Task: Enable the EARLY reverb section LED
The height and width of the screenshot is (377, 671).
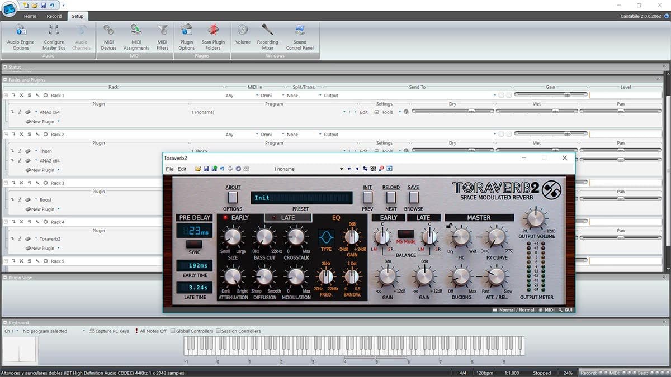Action: (226, 218)
